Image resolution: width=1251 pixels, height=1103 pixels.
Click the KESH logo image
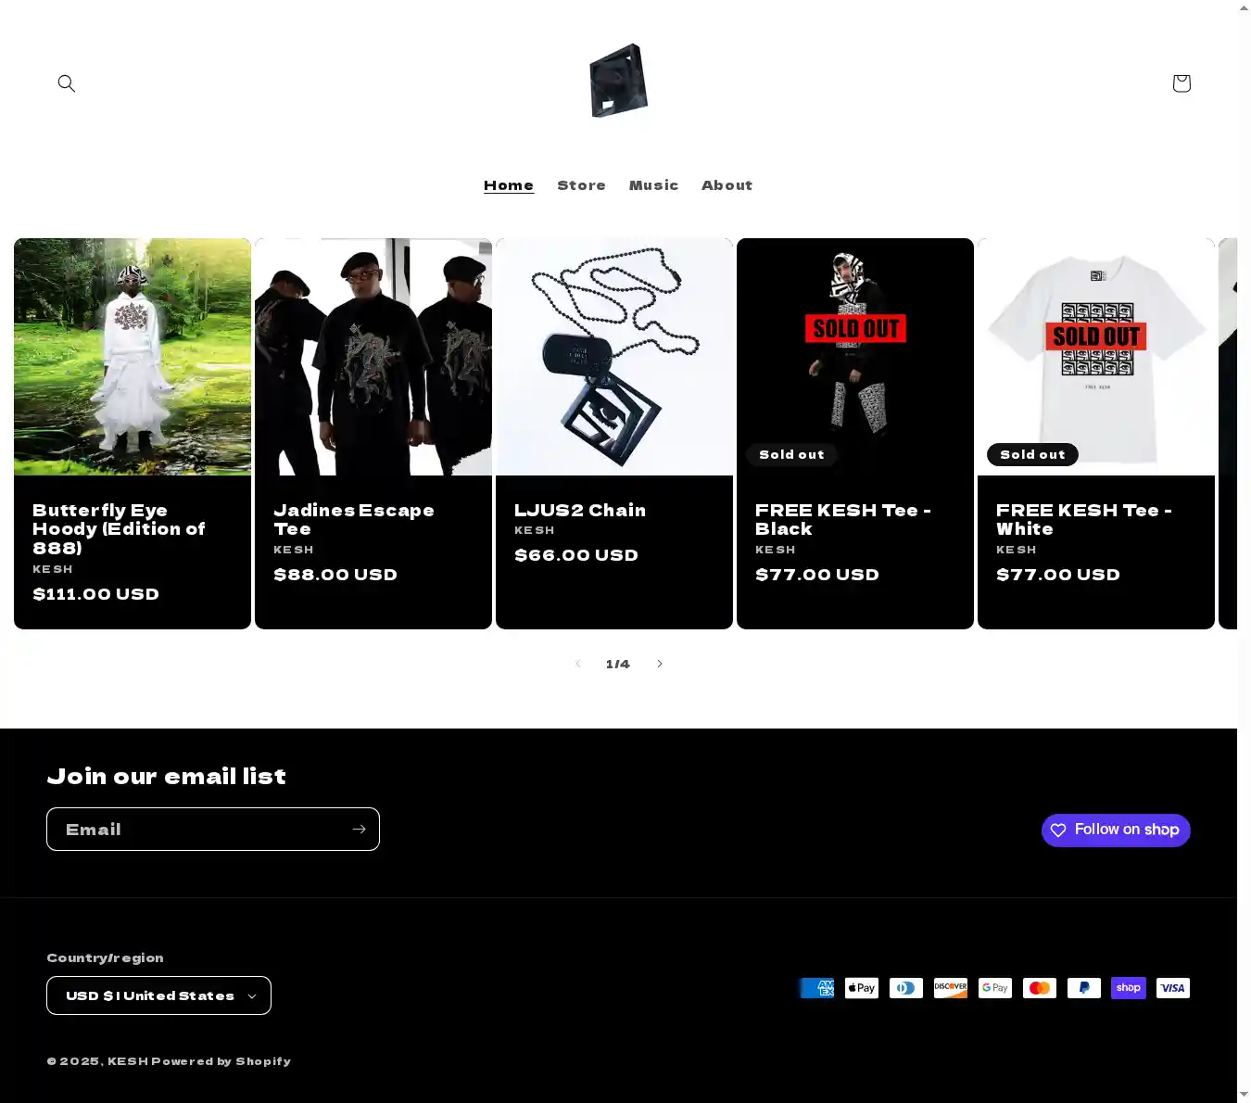(618, 81)
